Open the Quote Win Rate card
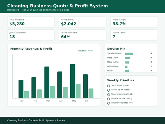The width and height of the screenshot is (165, 124). point(82,35)
